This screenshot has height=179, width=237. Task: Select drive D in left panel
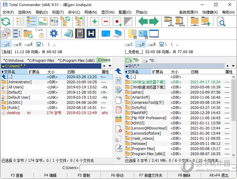(17, 44)
